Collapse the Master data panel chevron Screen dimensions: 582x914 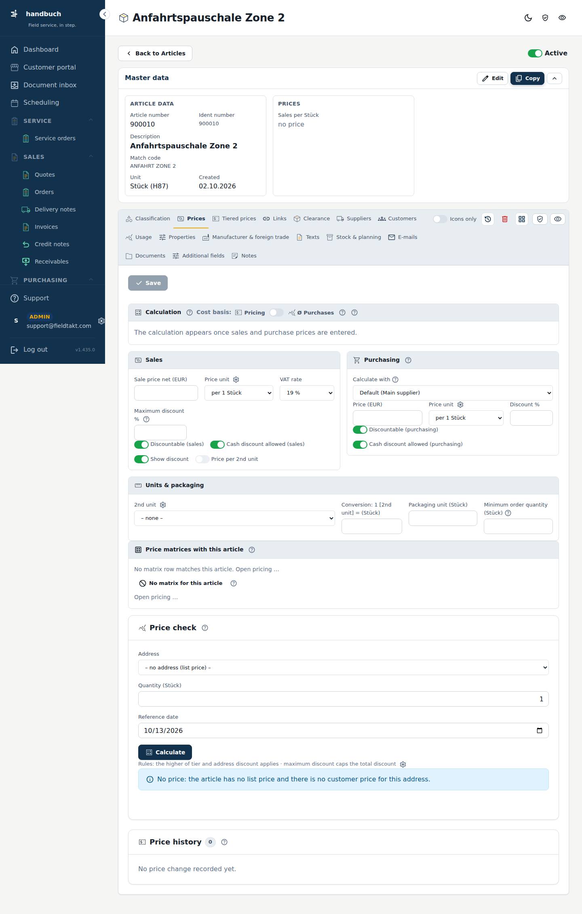point(555,78)
